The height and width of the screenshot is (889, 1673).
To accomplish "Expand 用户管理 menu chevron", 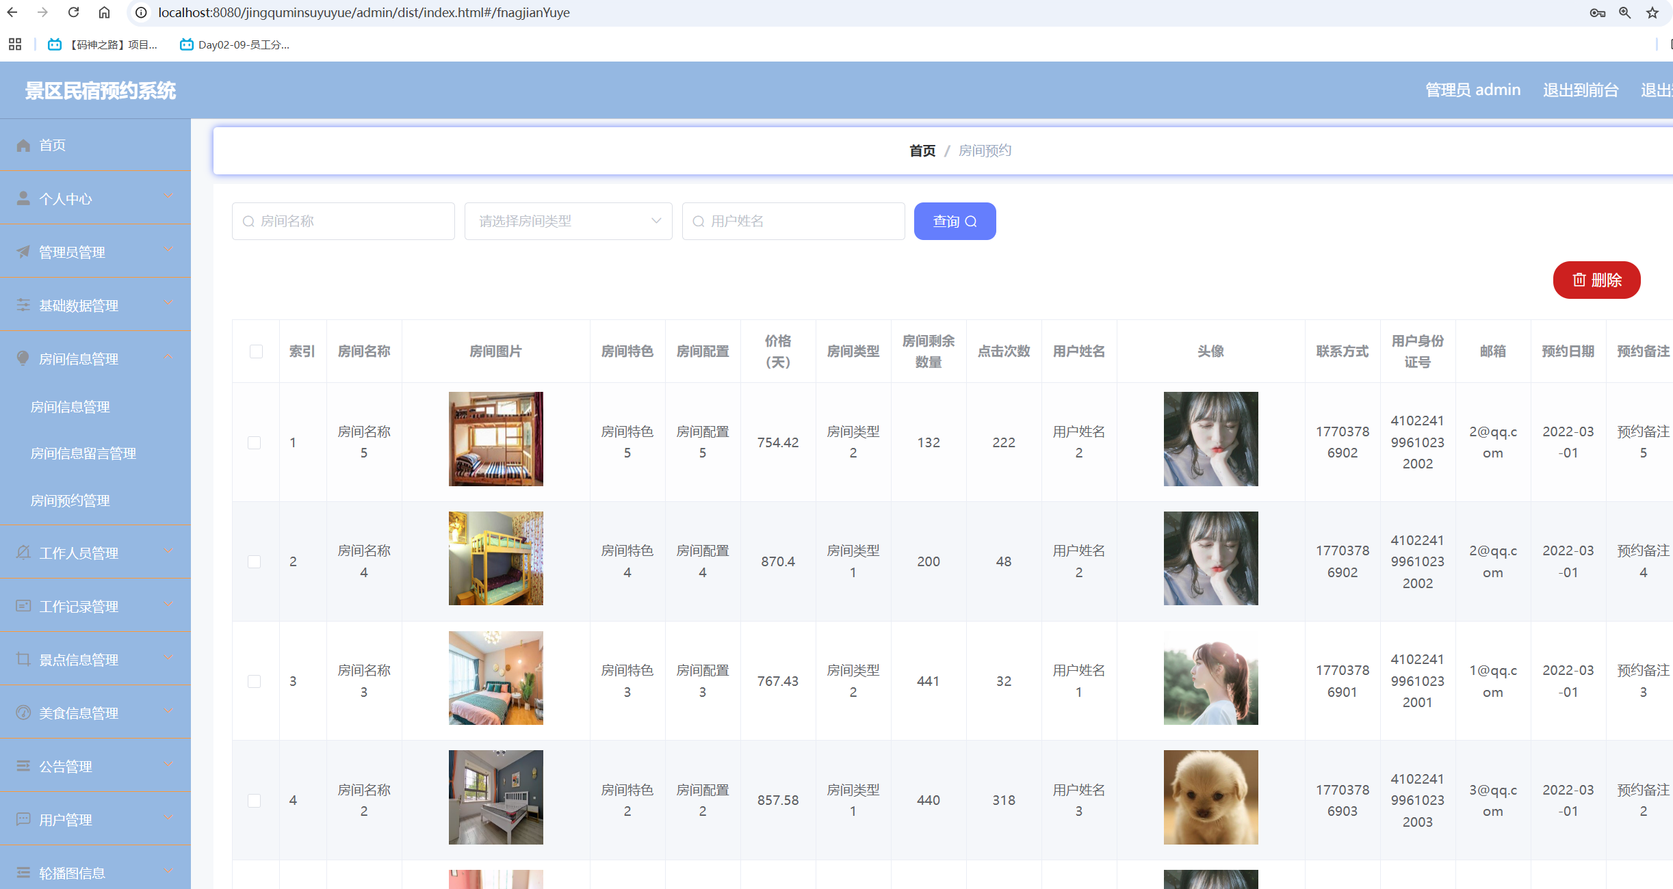I will pyautogui.click(x=168, y=818).
